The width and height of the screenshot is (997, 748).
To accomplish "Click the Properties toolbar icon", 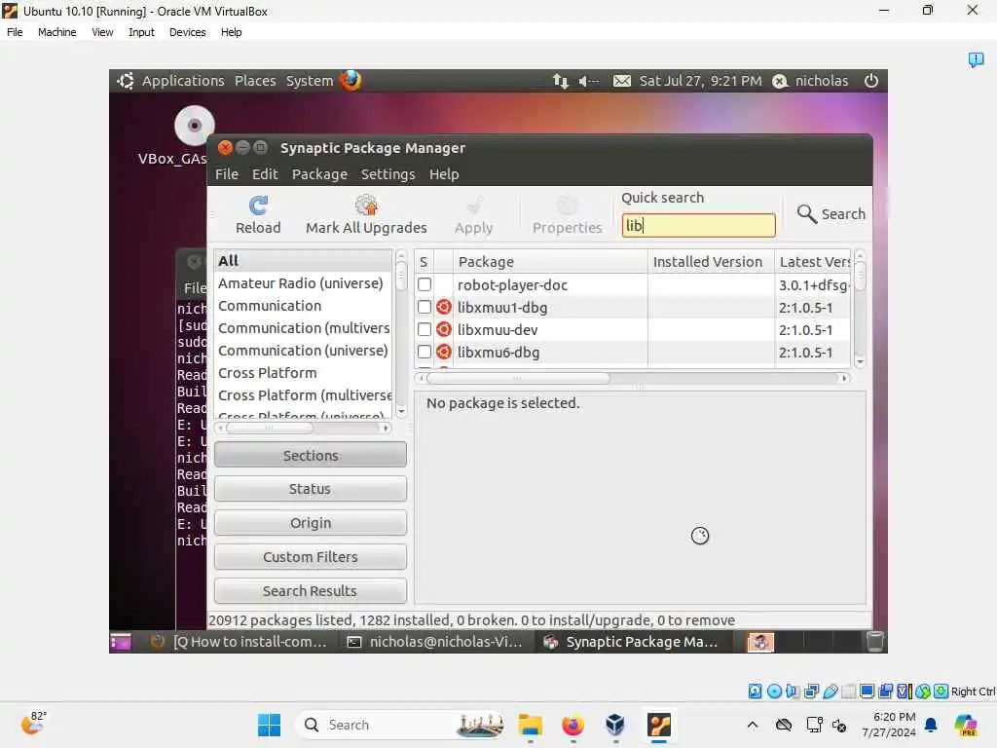I will click(567, 205).
